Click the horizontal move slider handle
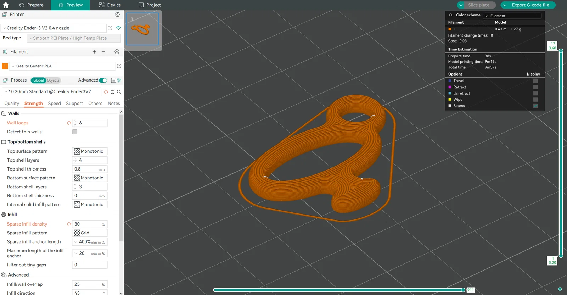The image size is (567, 295). click(463, 290)
